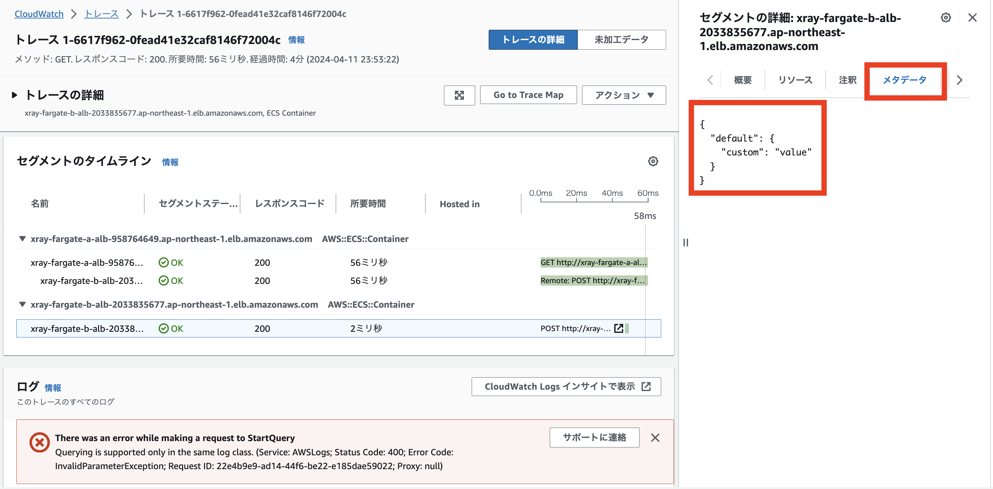
Task: Dismiss the StartQuery error alert
Action: (655, 437)
